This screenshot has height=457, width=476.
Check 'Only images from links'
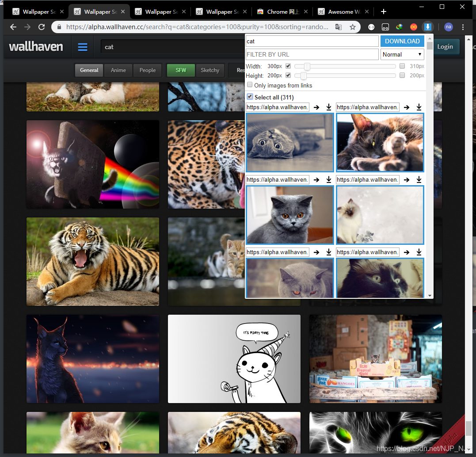(x=250, y=85)
